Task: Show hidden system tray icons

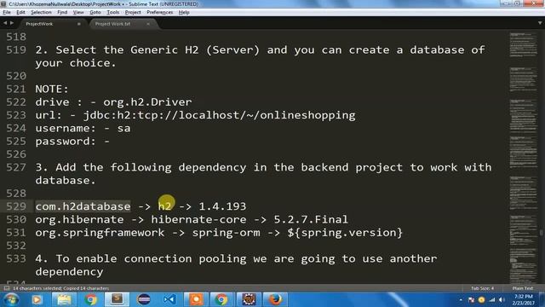Action: coord(462,299)
